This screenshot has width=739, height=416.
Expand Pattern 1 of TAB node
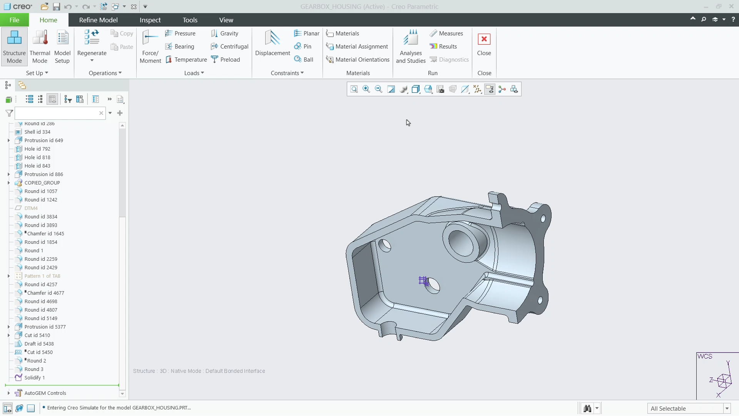click(9, 276)
